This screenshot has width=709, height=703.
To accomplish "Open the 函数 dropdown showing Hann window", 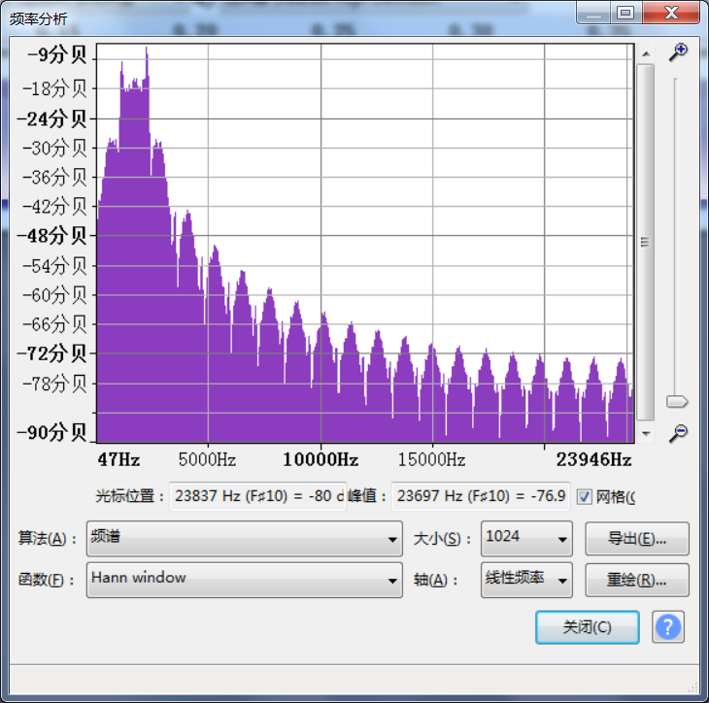I will 244,581.
